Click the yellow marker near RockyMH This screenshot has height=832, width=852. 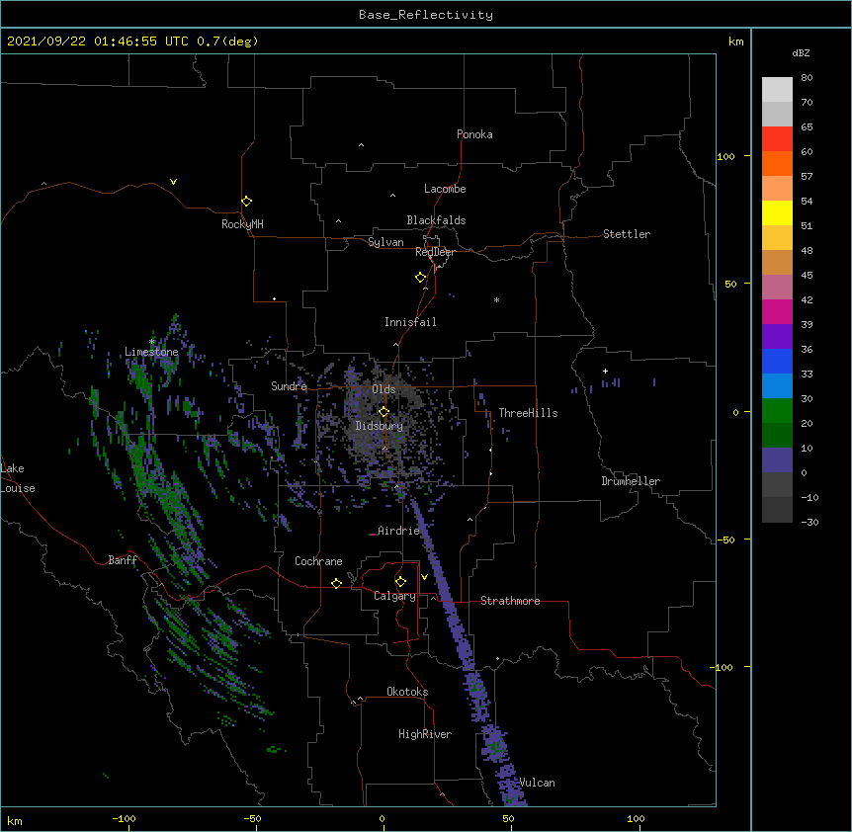pyautogui.click(x=246, y=201)
